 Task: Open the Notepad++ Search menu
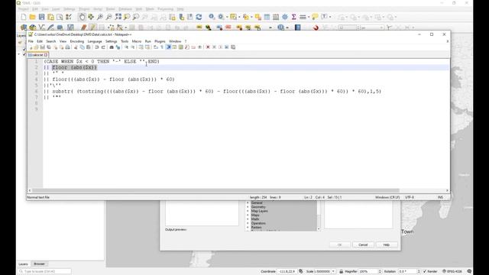pos(51,41)
